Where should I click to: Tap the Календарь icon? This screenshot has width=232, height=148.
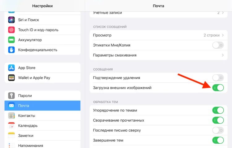(x=12, y=126)
